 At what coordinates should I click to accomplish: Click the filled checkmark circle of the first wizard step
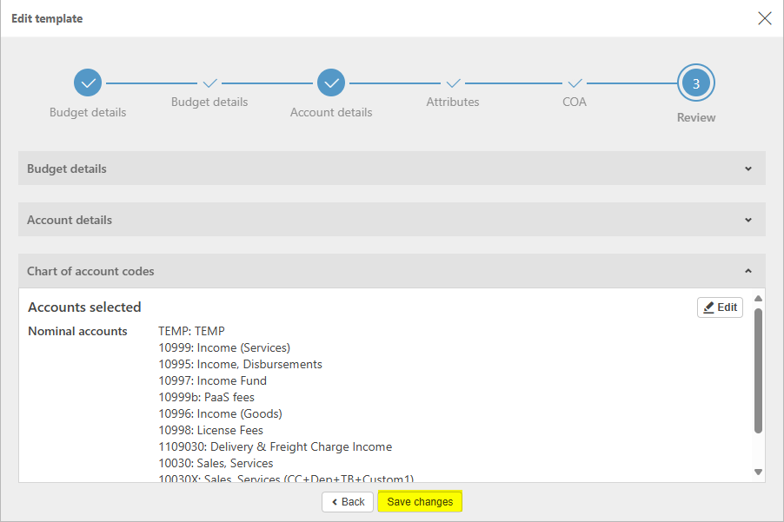point(88,83)
